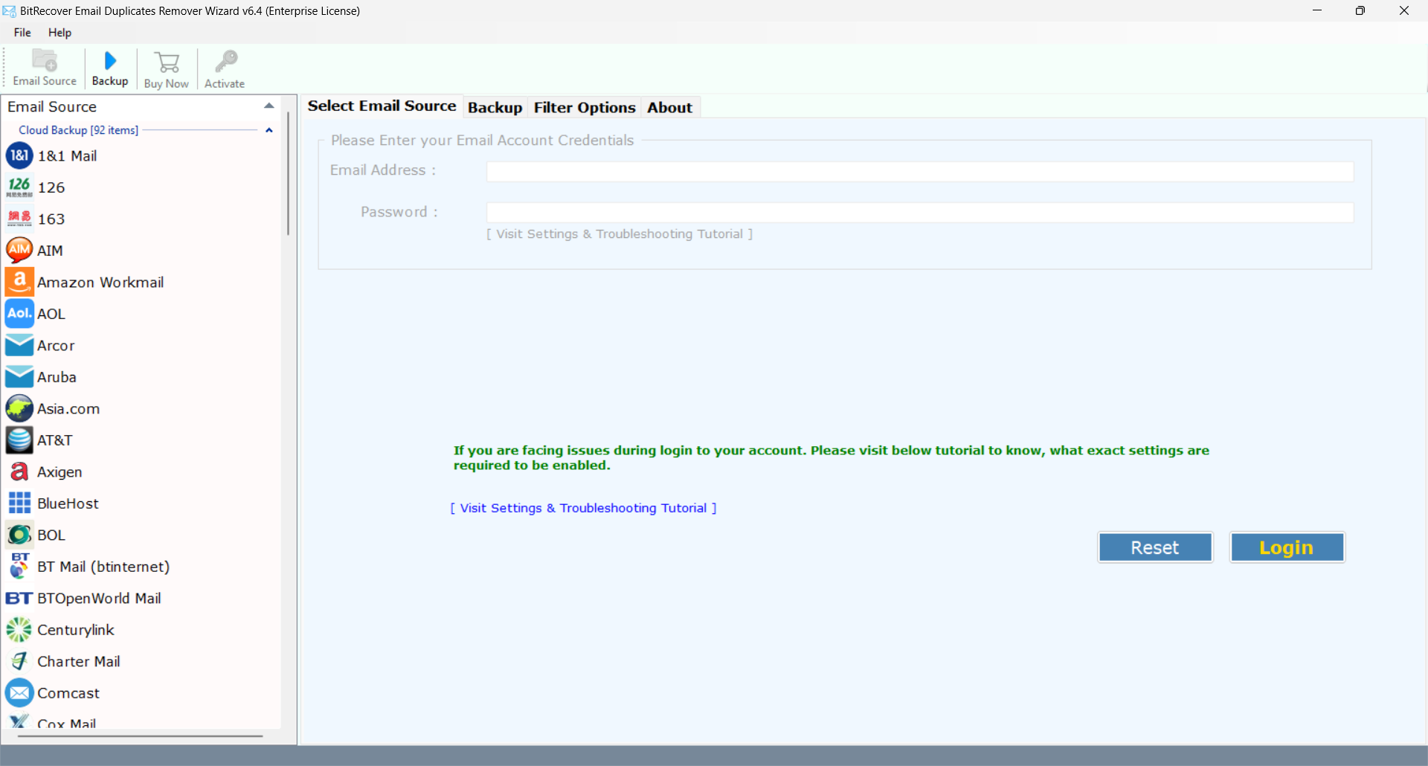Choose the Amazon Workmail icon

point(19,282)
